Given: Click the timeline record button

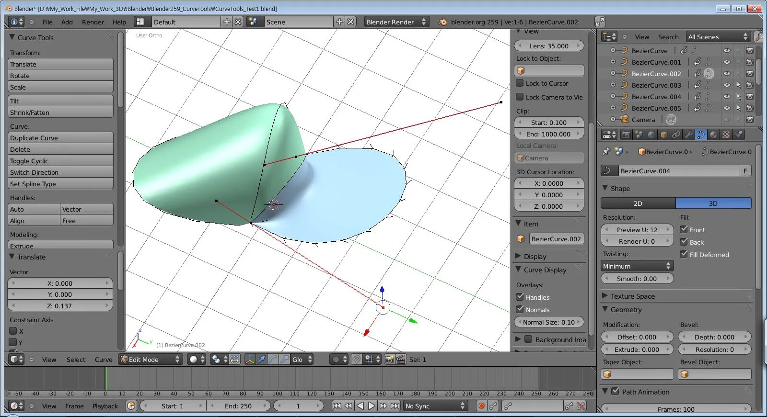Looking at the screenshot, I should tap(481, 406).
